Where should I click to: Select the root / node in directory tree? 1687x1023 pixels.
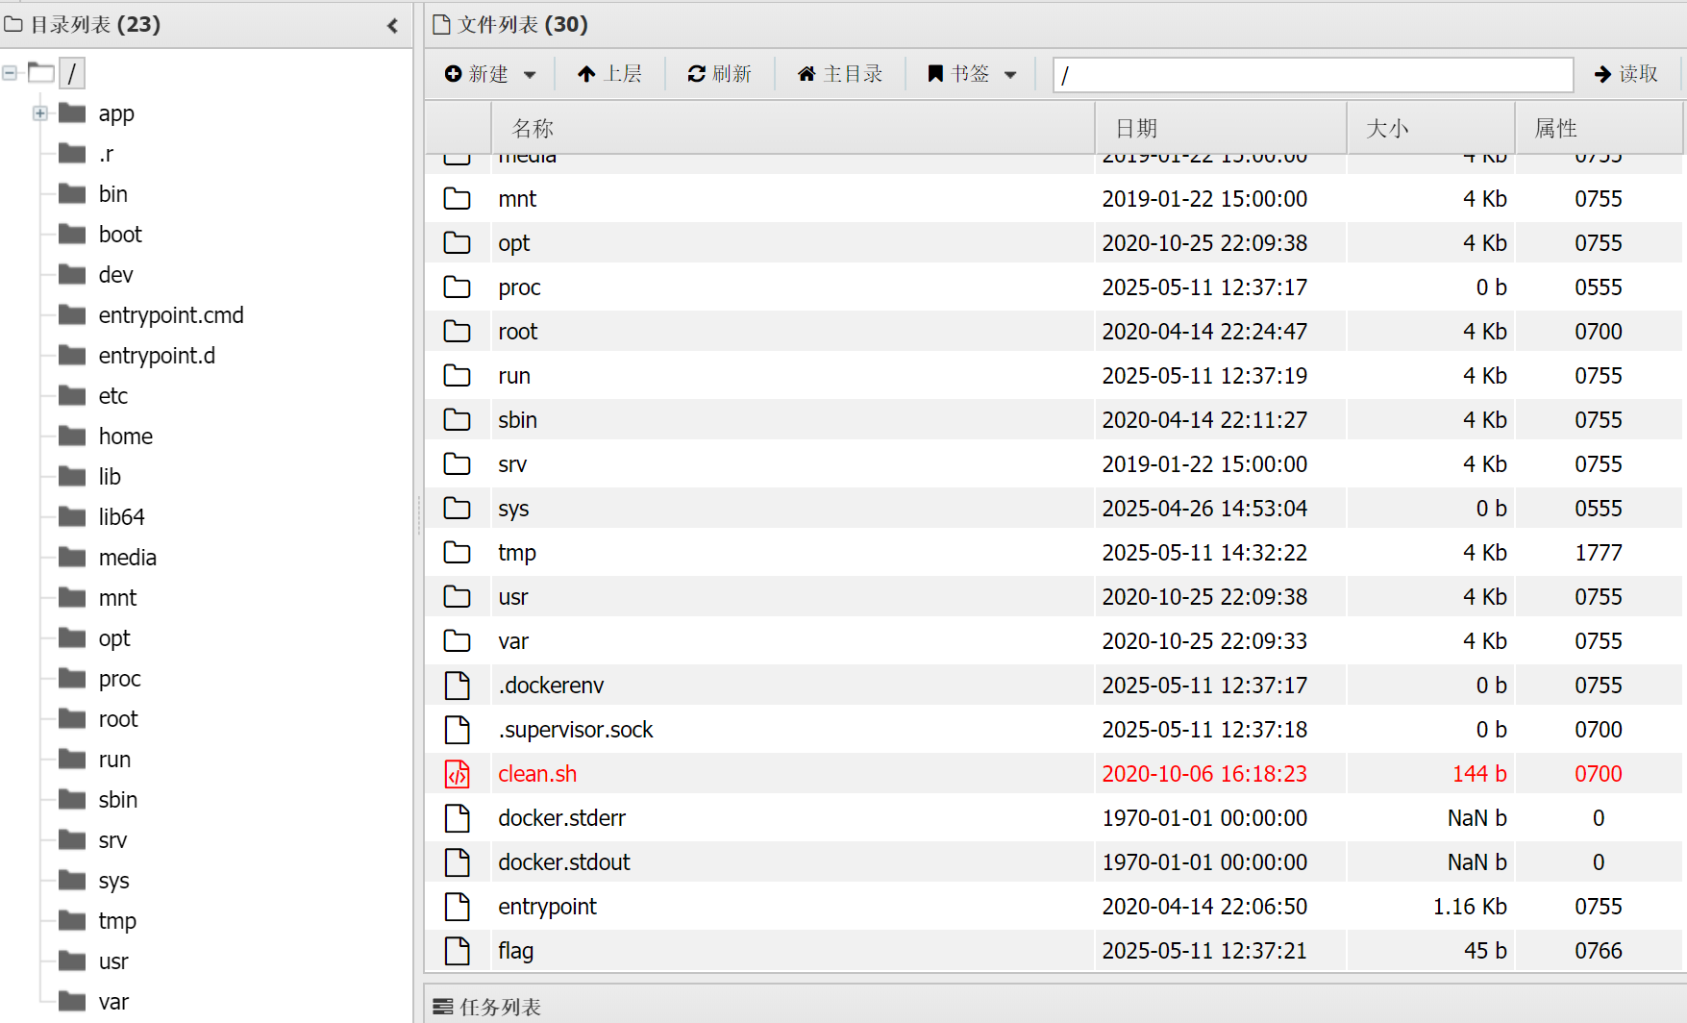(x=72, y=73)
